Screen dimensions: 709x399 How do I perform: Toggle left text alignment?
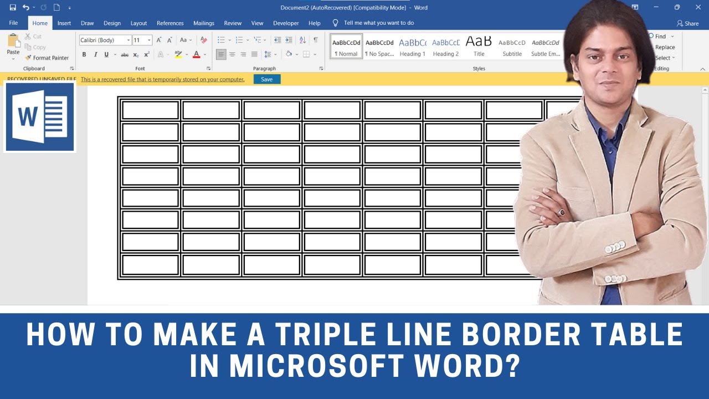coord(221,54)
